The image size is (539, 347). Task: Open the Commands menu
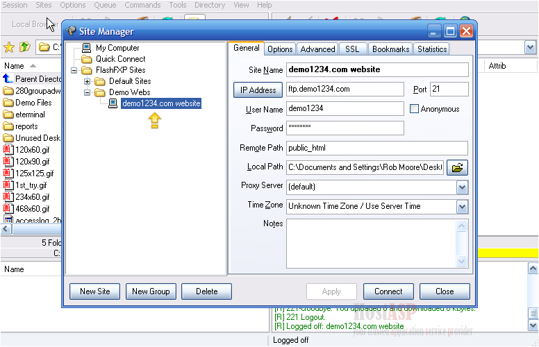(142, 5)
